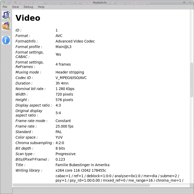This screenshot has height=194, width=194.
Task: Click the blue About info icon
Action: pos(6,40)
